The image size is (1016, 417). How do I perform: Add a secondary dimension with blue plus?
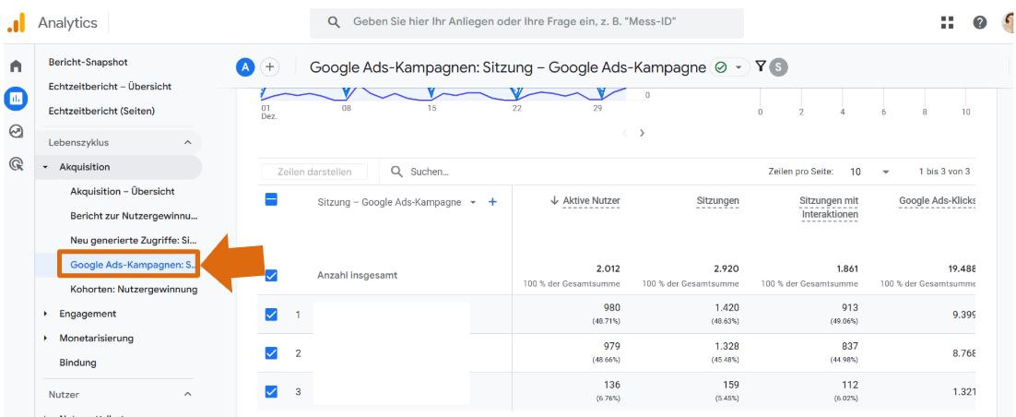tap(492, 202)
